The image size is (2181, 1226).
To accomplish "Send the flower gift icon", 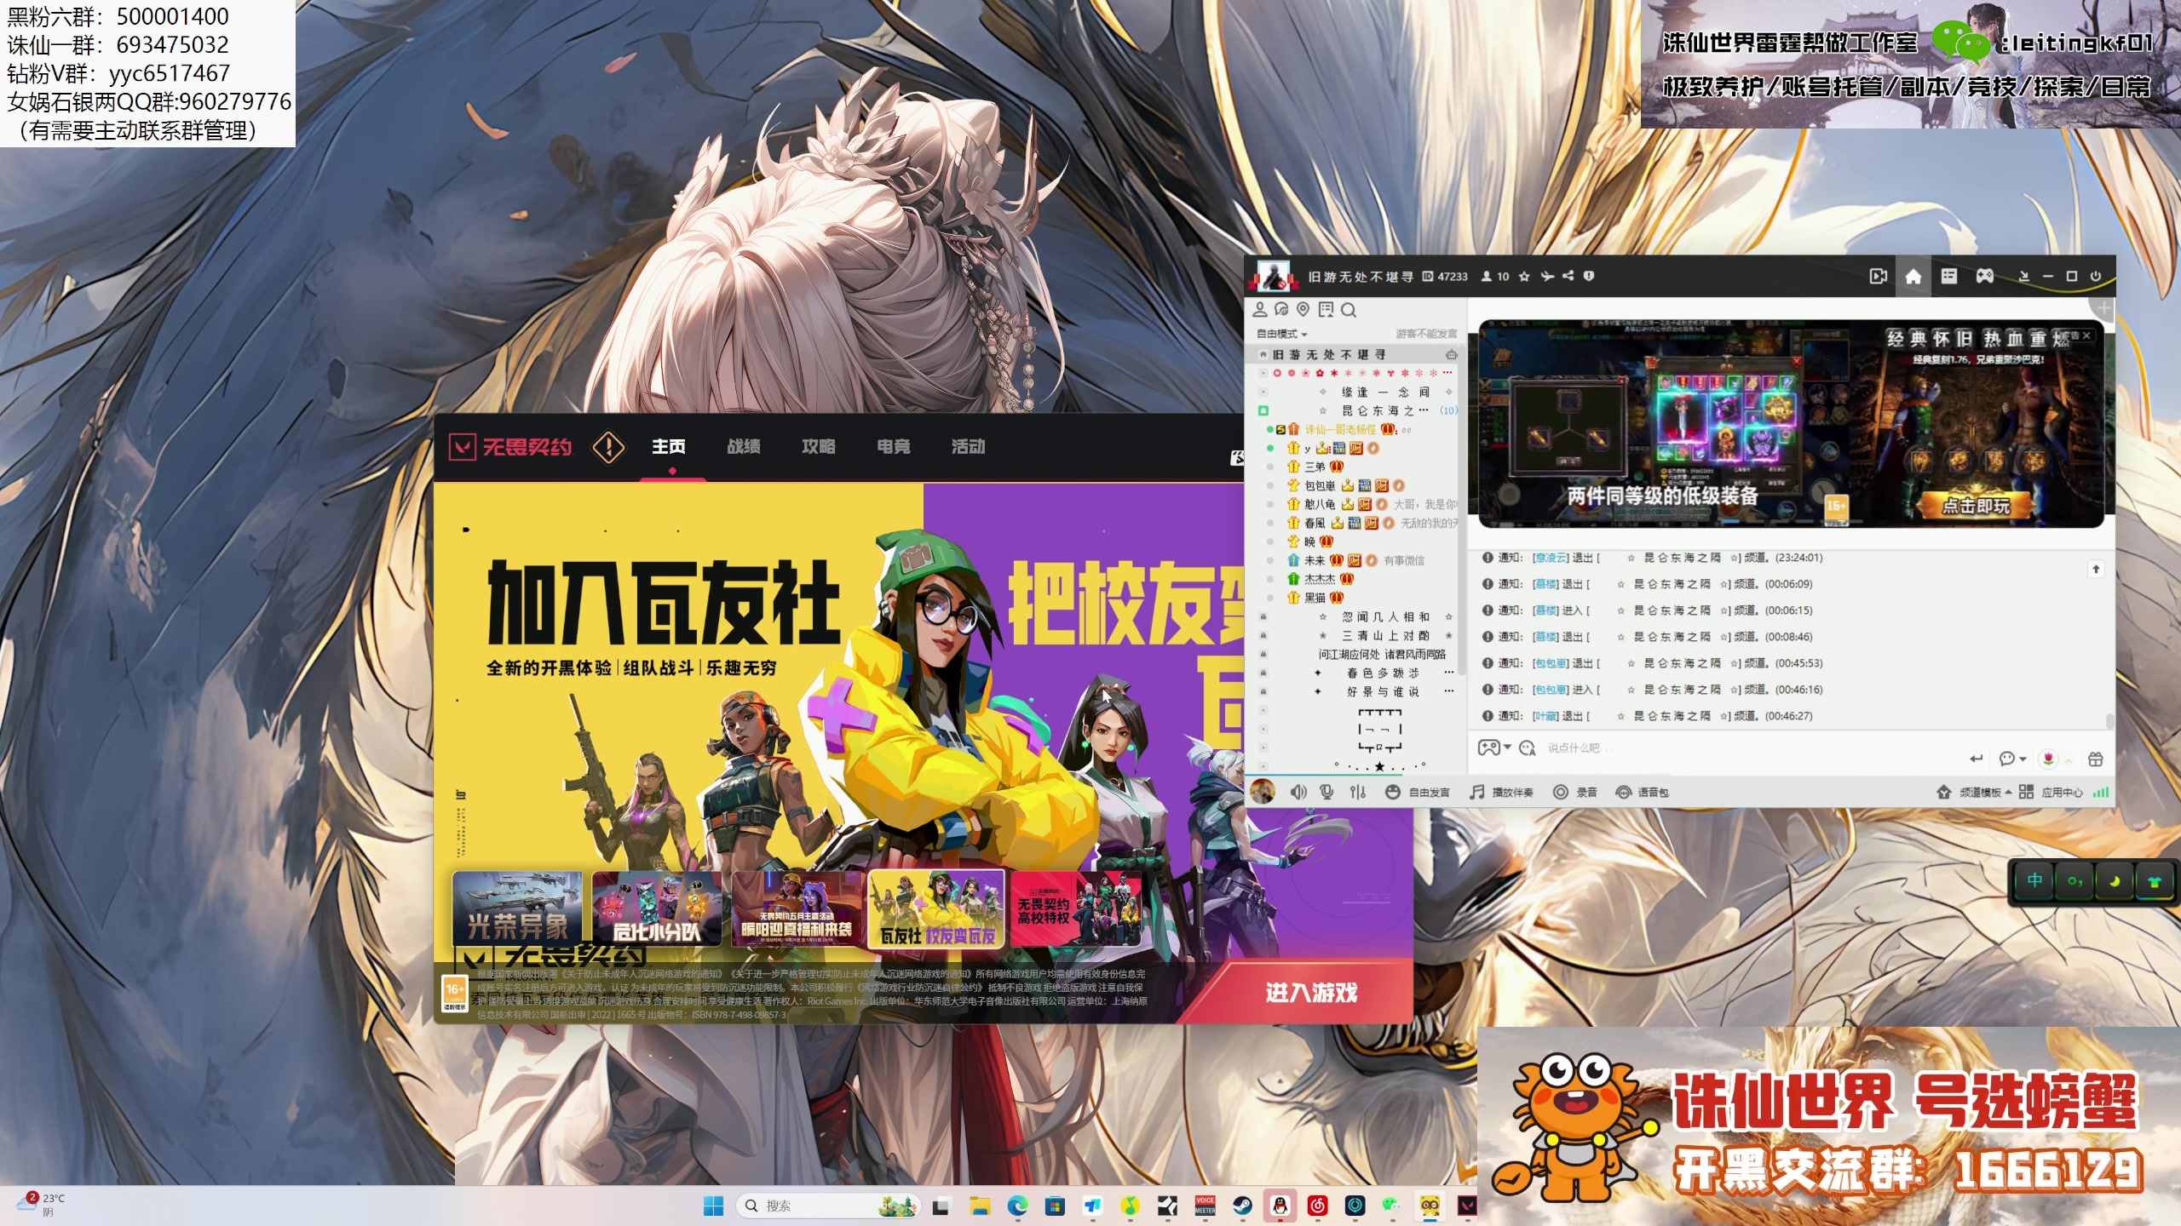I will pos(2048,759).
